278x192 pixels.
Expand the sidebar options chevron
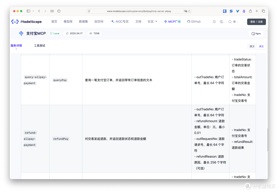pyautogui.click(x=33, y=11)
